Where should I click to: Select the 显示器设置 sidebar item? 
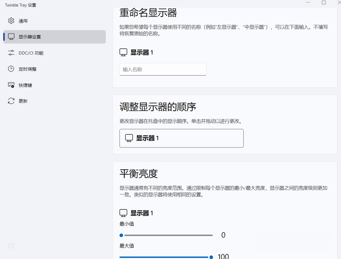[54, 37]
